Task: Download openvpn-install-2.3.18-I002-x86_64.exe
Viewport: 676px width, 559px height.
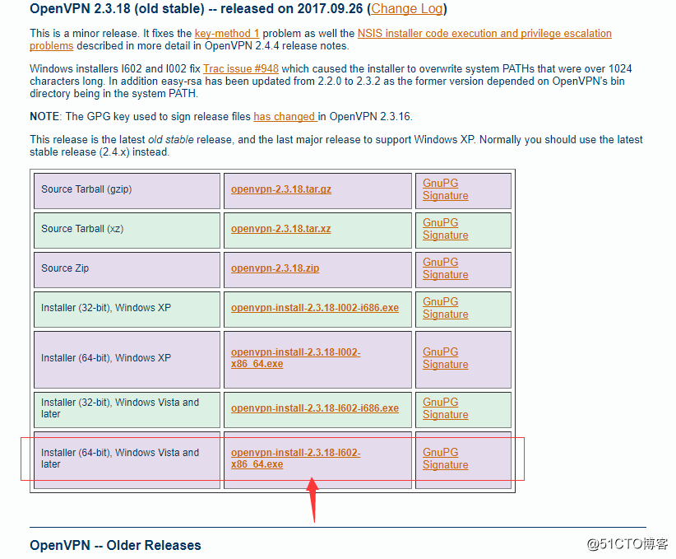Action: (296, 358)
